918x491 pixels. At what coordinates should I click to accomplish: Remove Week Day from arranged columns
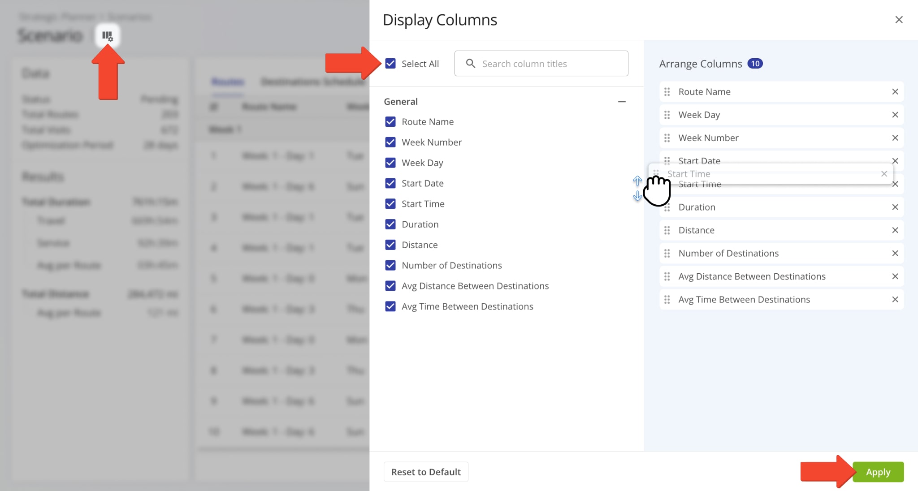coord(895,115)
